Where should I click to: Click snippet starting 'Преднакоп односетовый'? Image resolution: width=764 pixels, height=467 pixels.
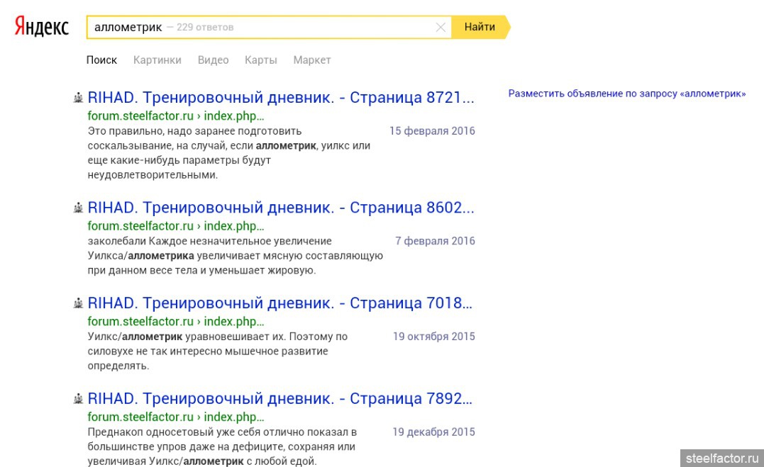pyautogui.click(x=222, y=446)
